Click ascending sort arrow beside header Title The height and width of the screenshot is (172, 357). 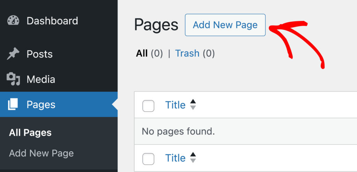pos(193,102)
